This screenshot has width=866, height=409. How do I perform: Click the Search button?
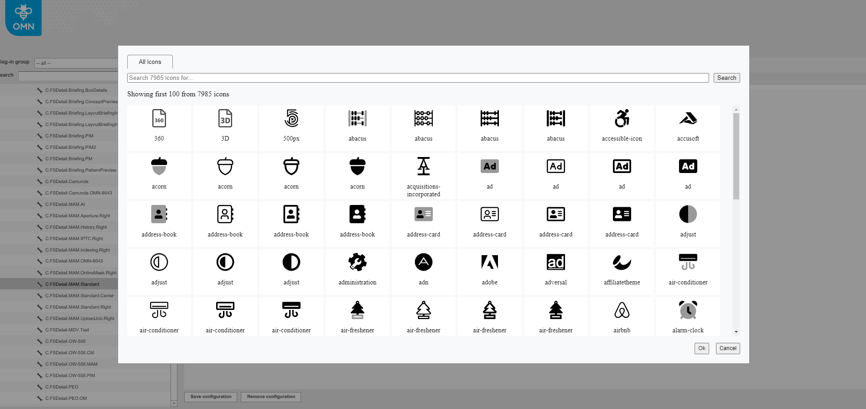(x=726, y=78)
